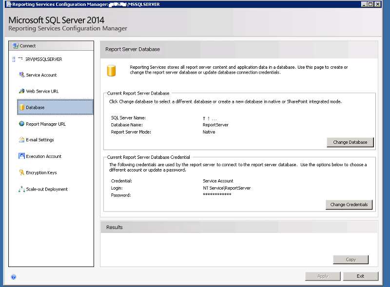Open the Service Account page

(x=41, y=75)
